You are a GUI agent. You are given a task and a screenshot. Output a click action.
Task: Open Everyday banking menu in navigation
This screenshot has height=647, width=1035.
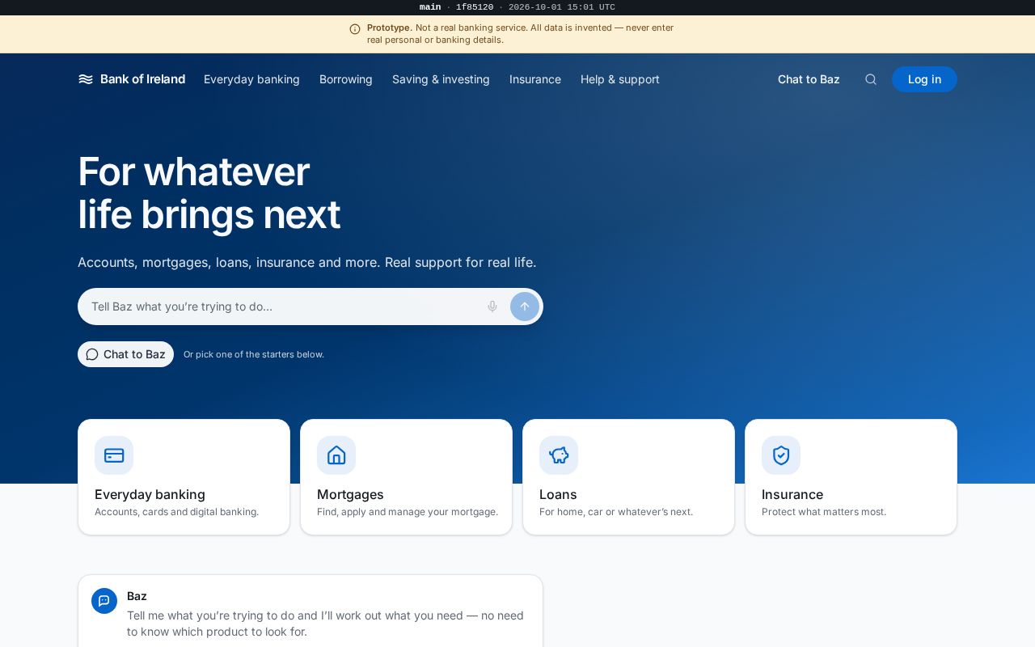tap(251, 79)
